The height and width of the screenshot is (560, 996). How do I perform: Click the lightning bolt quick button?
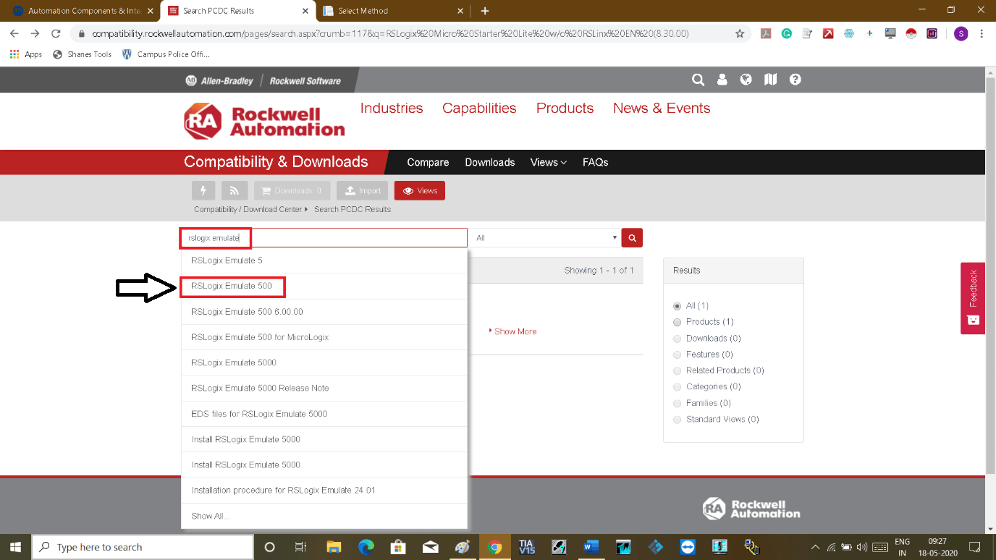click(x=203, y=190)
